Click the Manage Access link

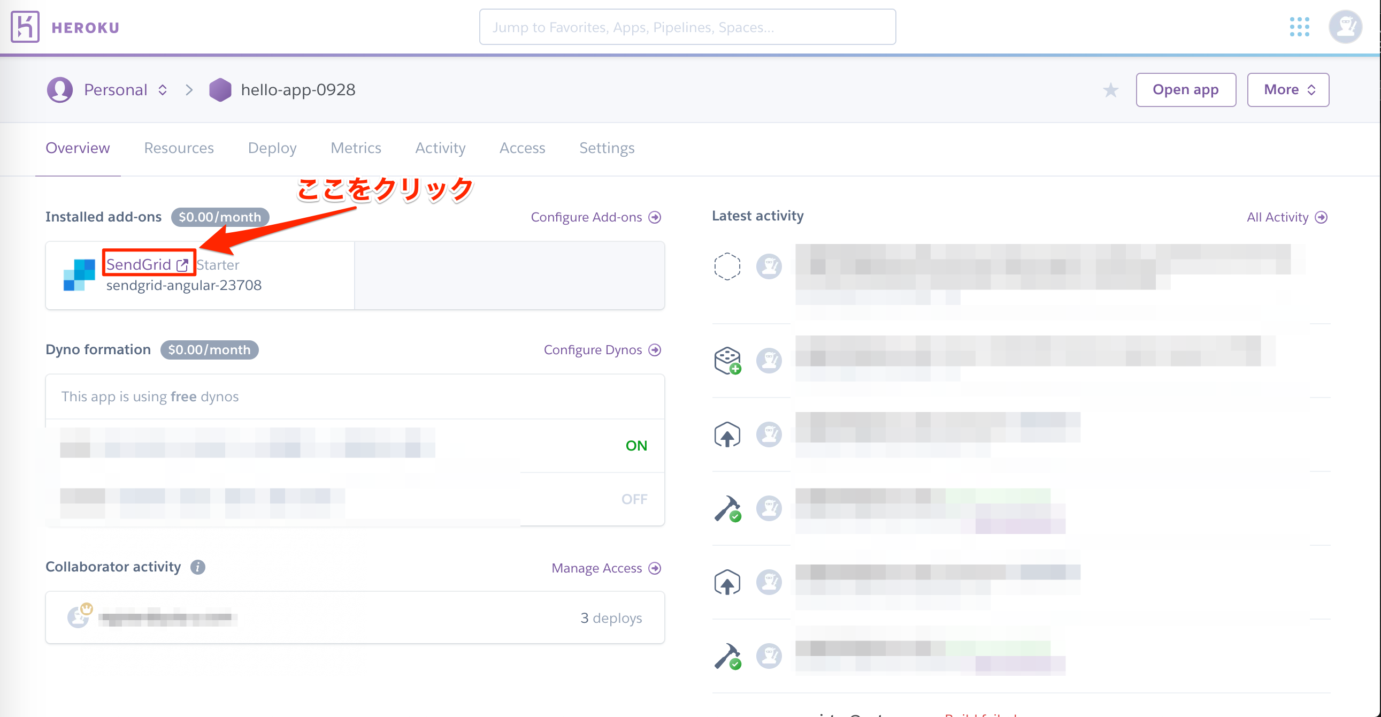[x=603, y=568]
